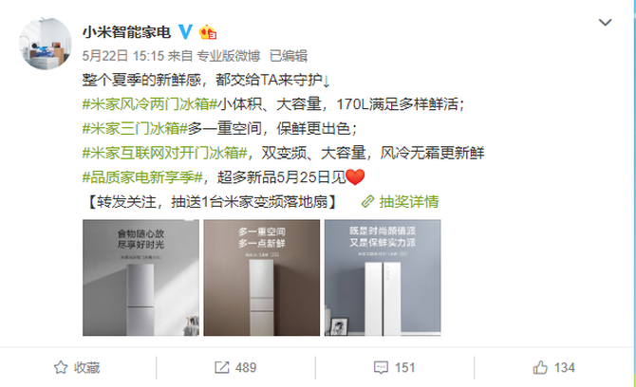Click the repost icon showing 489
This screenshot has height=387, width=636.
pyautogui.click(x=235, y=367)
